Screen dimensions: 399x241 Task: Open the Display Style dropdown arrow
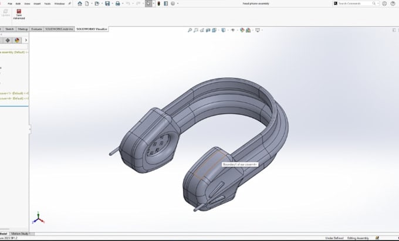[228, 30]
